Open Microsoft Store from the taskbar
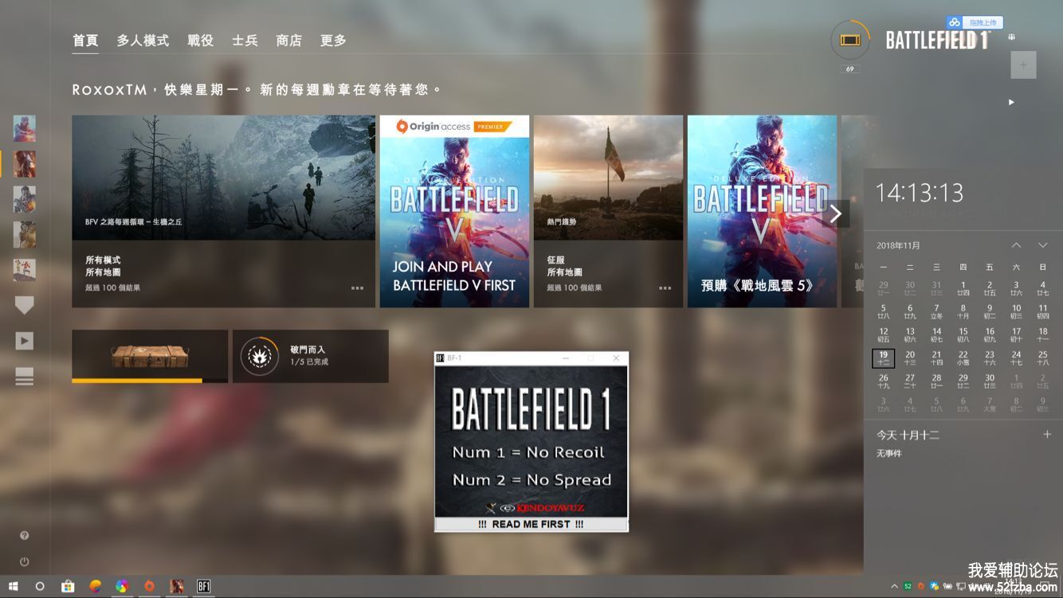 coord(69,587)
